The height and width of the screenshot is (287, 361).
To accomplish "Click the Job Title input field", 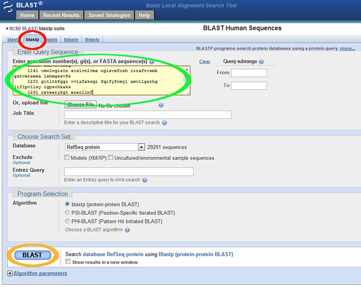I will [148, 114].
